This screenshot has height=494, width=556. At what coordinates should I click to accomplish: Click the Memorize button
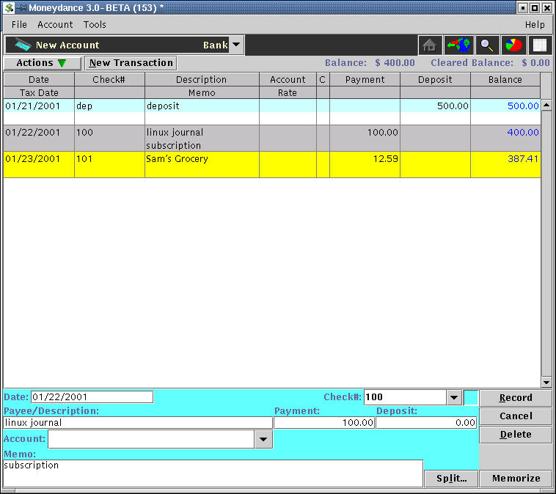coord(516,478)
